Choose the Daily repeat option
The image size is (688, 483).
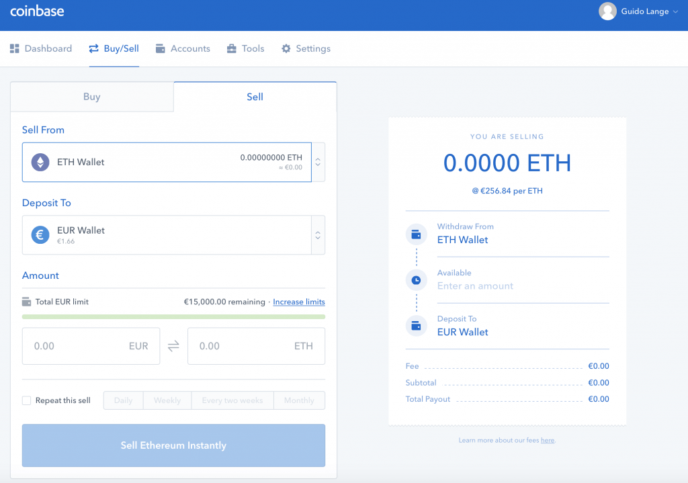pos(124,400)
